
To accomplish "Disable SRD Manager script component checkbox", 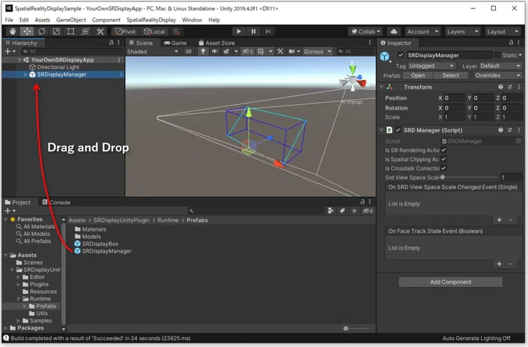I will point(398,130).
